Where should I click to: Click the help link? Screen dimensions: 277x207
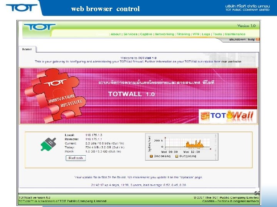(251, 39)
